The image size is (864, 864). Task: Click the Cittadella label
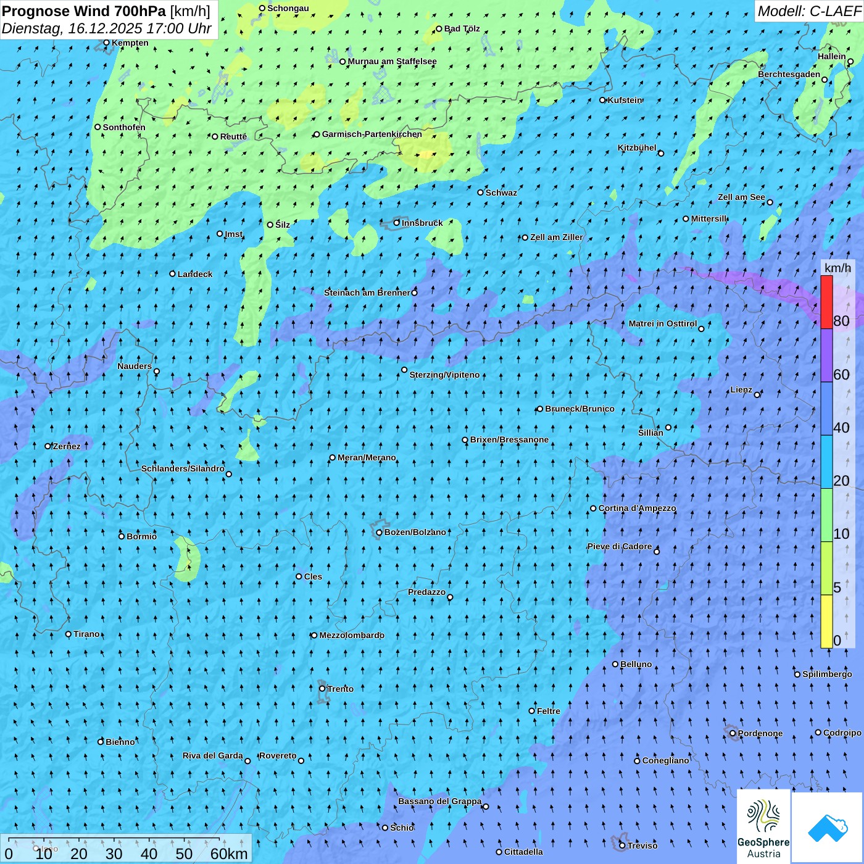524,852
